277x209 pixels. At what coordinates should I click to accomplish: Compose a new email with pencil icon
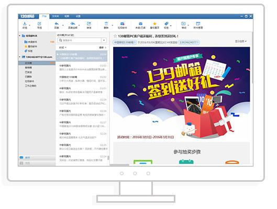tap(39, 24)
